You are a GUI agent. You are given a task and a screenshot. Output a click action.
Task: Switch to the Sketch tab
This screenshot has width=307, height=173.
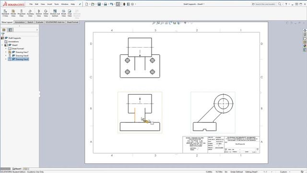pyautogui.click(x=30, y=22)
